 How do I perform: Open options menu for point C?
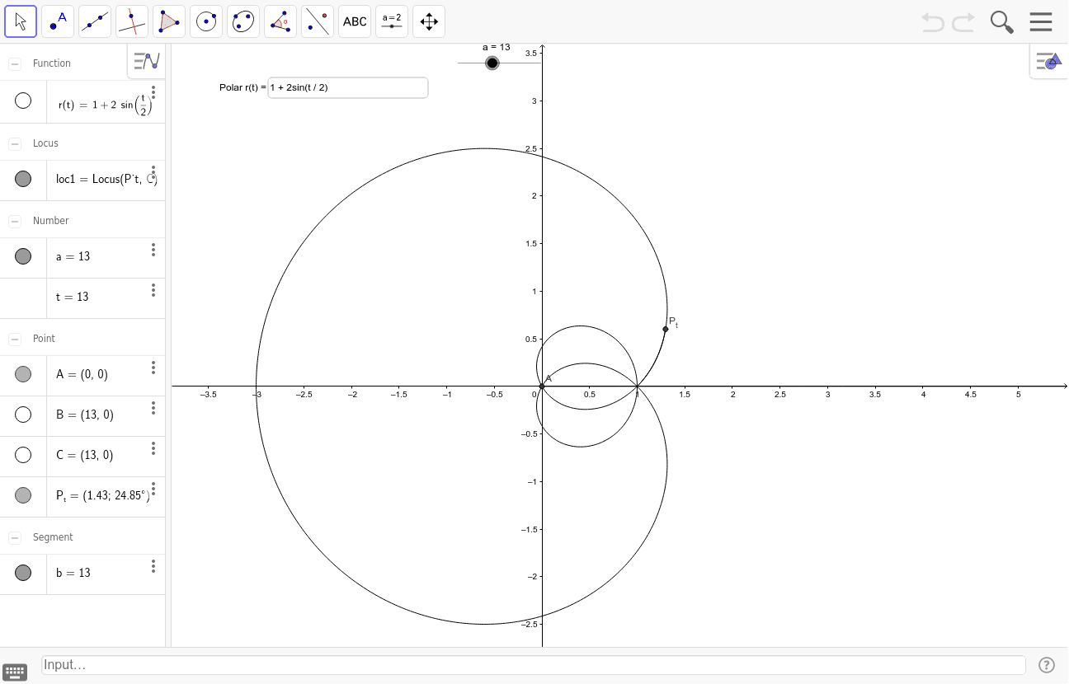153,448
